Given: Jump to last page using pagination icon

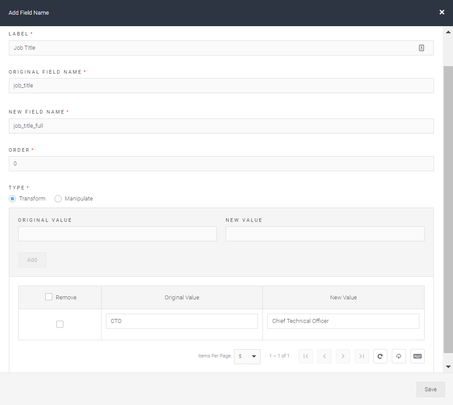Looking at the screenshot, I should pyautogui.click(x=361, y=356).
